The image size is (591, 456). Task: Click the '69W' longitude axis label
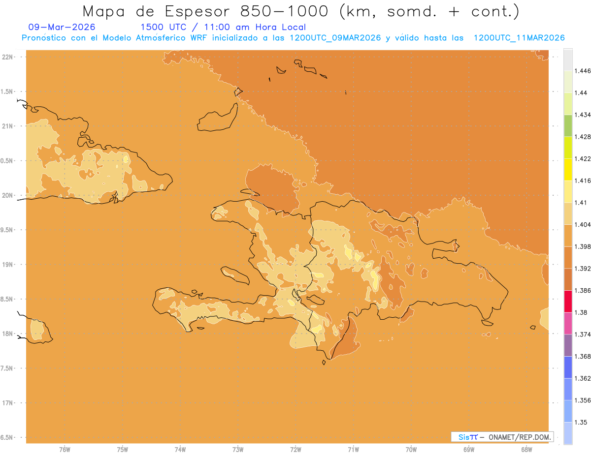tap(469, 449)
